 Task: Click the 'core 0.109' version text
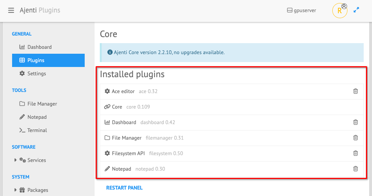(x=138, y=107)
